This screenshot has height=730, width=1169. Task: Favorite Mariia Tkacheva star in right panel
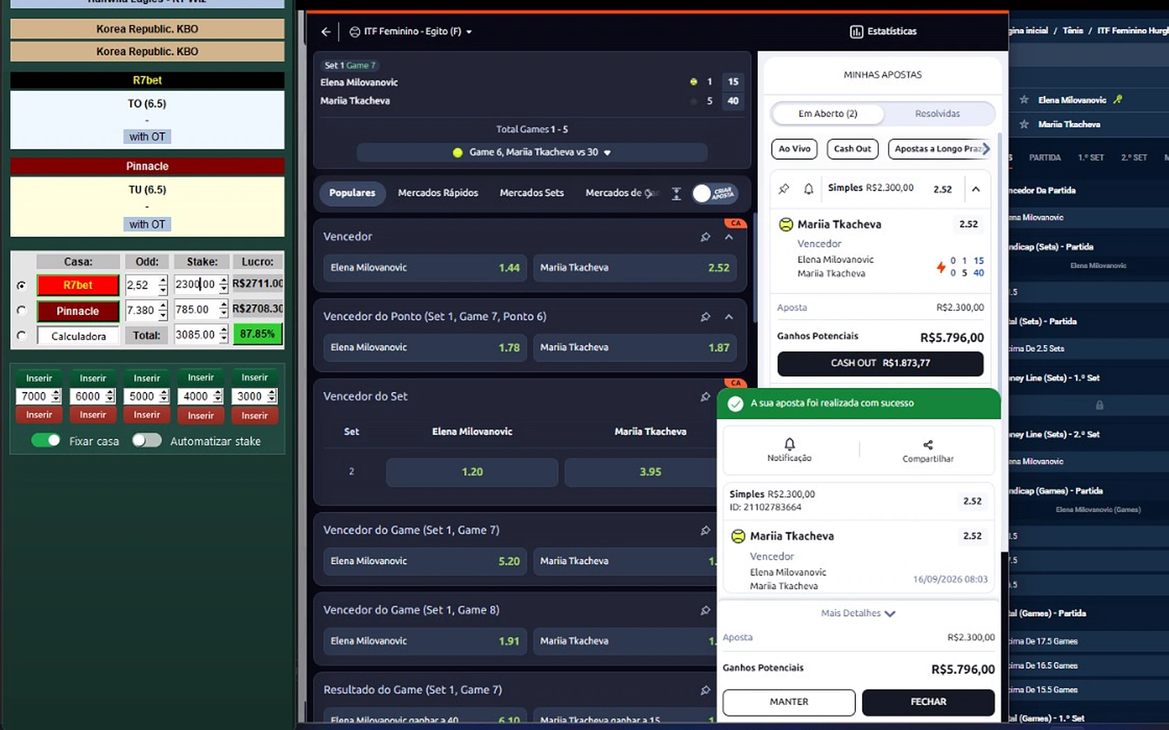pos(1024,124)
